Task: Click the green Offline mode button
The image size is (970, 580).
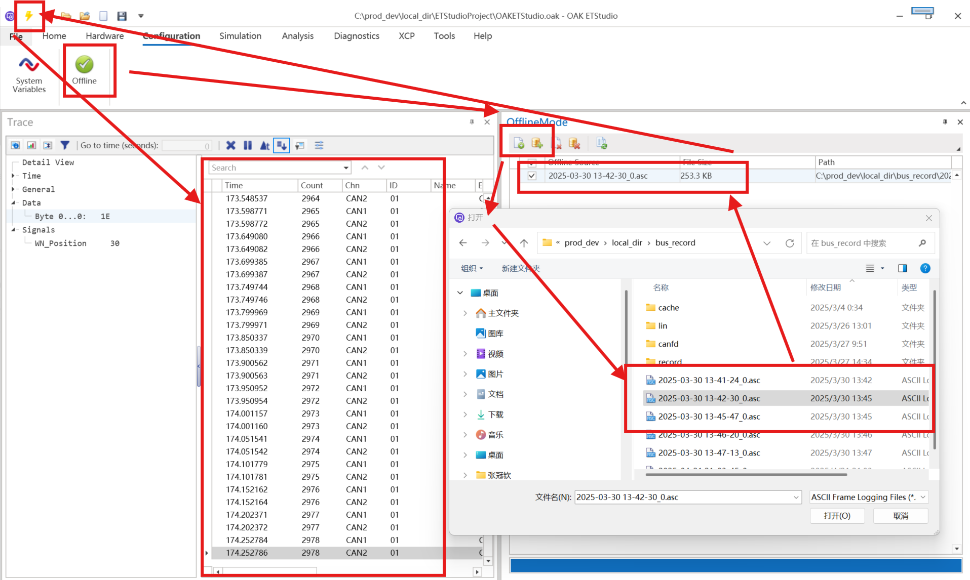Action: tap(84, 70)
